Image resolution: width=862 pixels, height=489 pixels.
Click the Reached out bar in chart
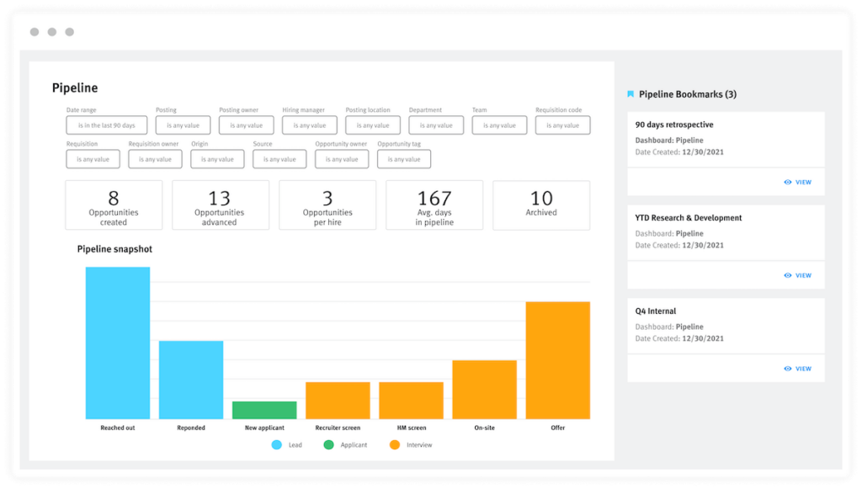click(118, 343)
